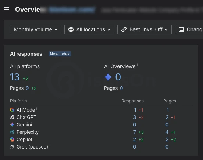Click the ChatGPT pages value 2

[x=167, y=118]
